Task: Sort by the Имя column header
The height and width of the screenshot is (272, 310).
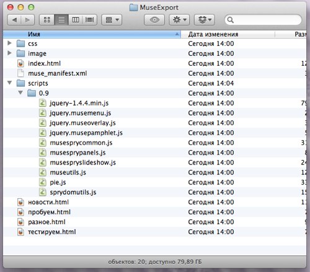Action: point(92,34)
